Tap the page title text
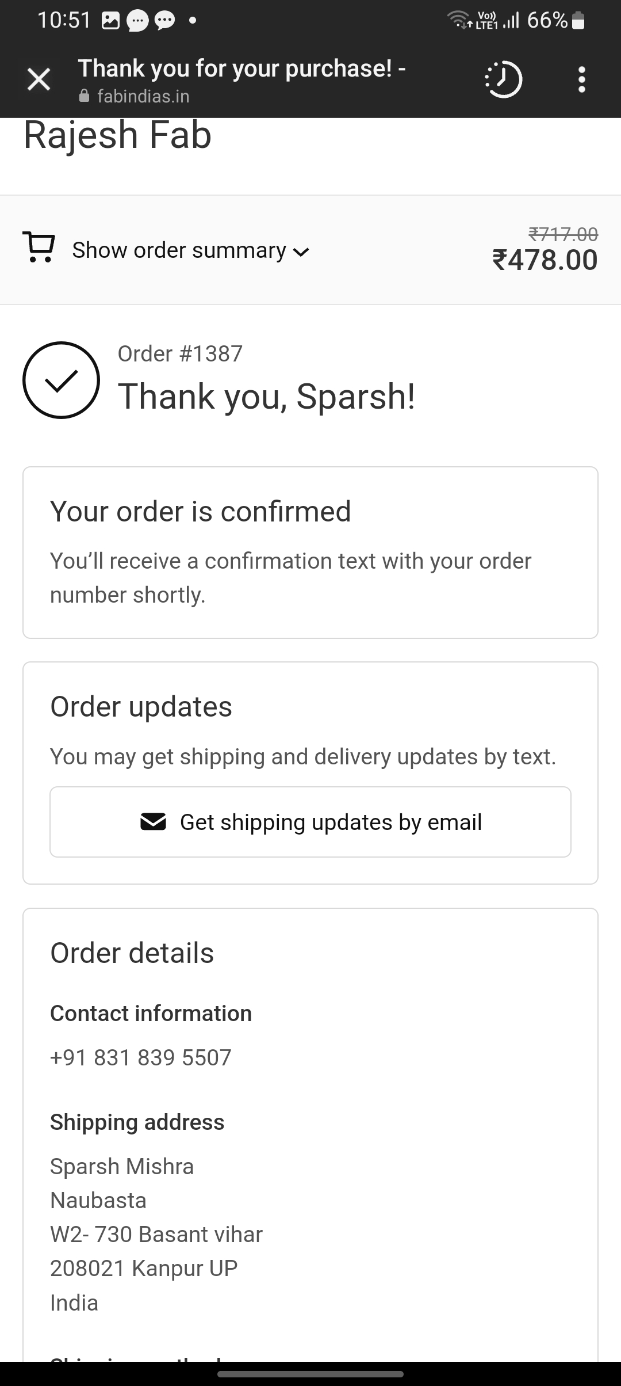This screenshot has width=621, height=1386. (x=241, y=68)
